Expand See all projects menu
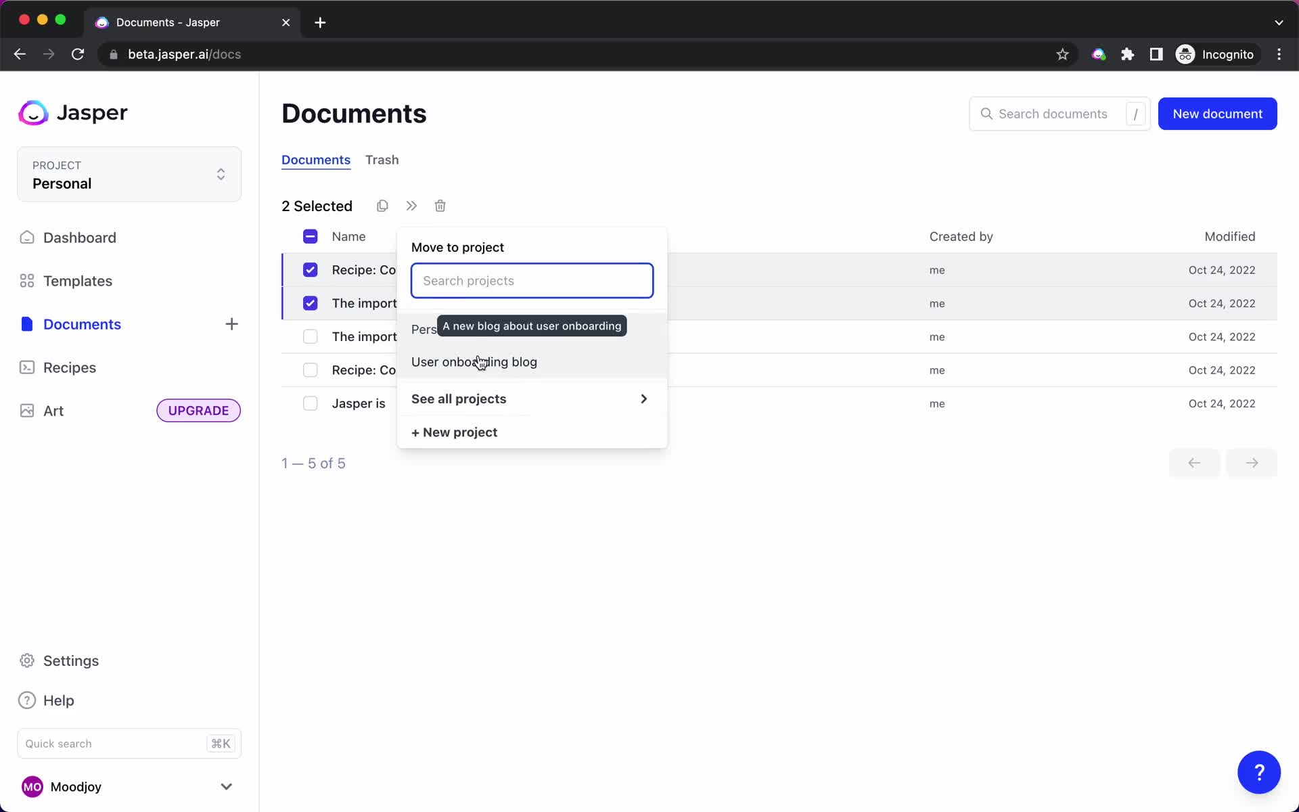Image resolution: width=1299 pixels, height=812 pixels. (x=529, y=399)
